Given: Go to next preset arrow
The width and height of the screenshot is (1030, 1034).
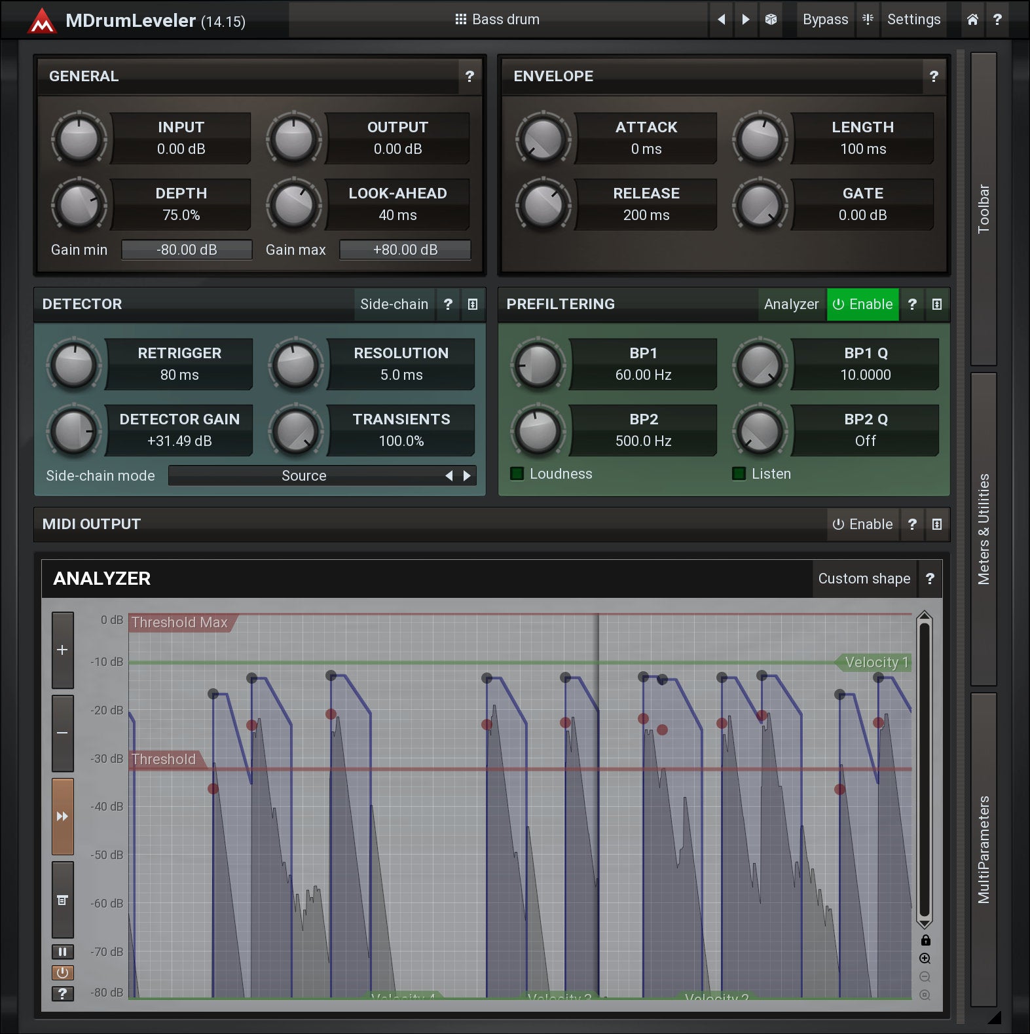Looking at the screenshot, I should (746, 20).
